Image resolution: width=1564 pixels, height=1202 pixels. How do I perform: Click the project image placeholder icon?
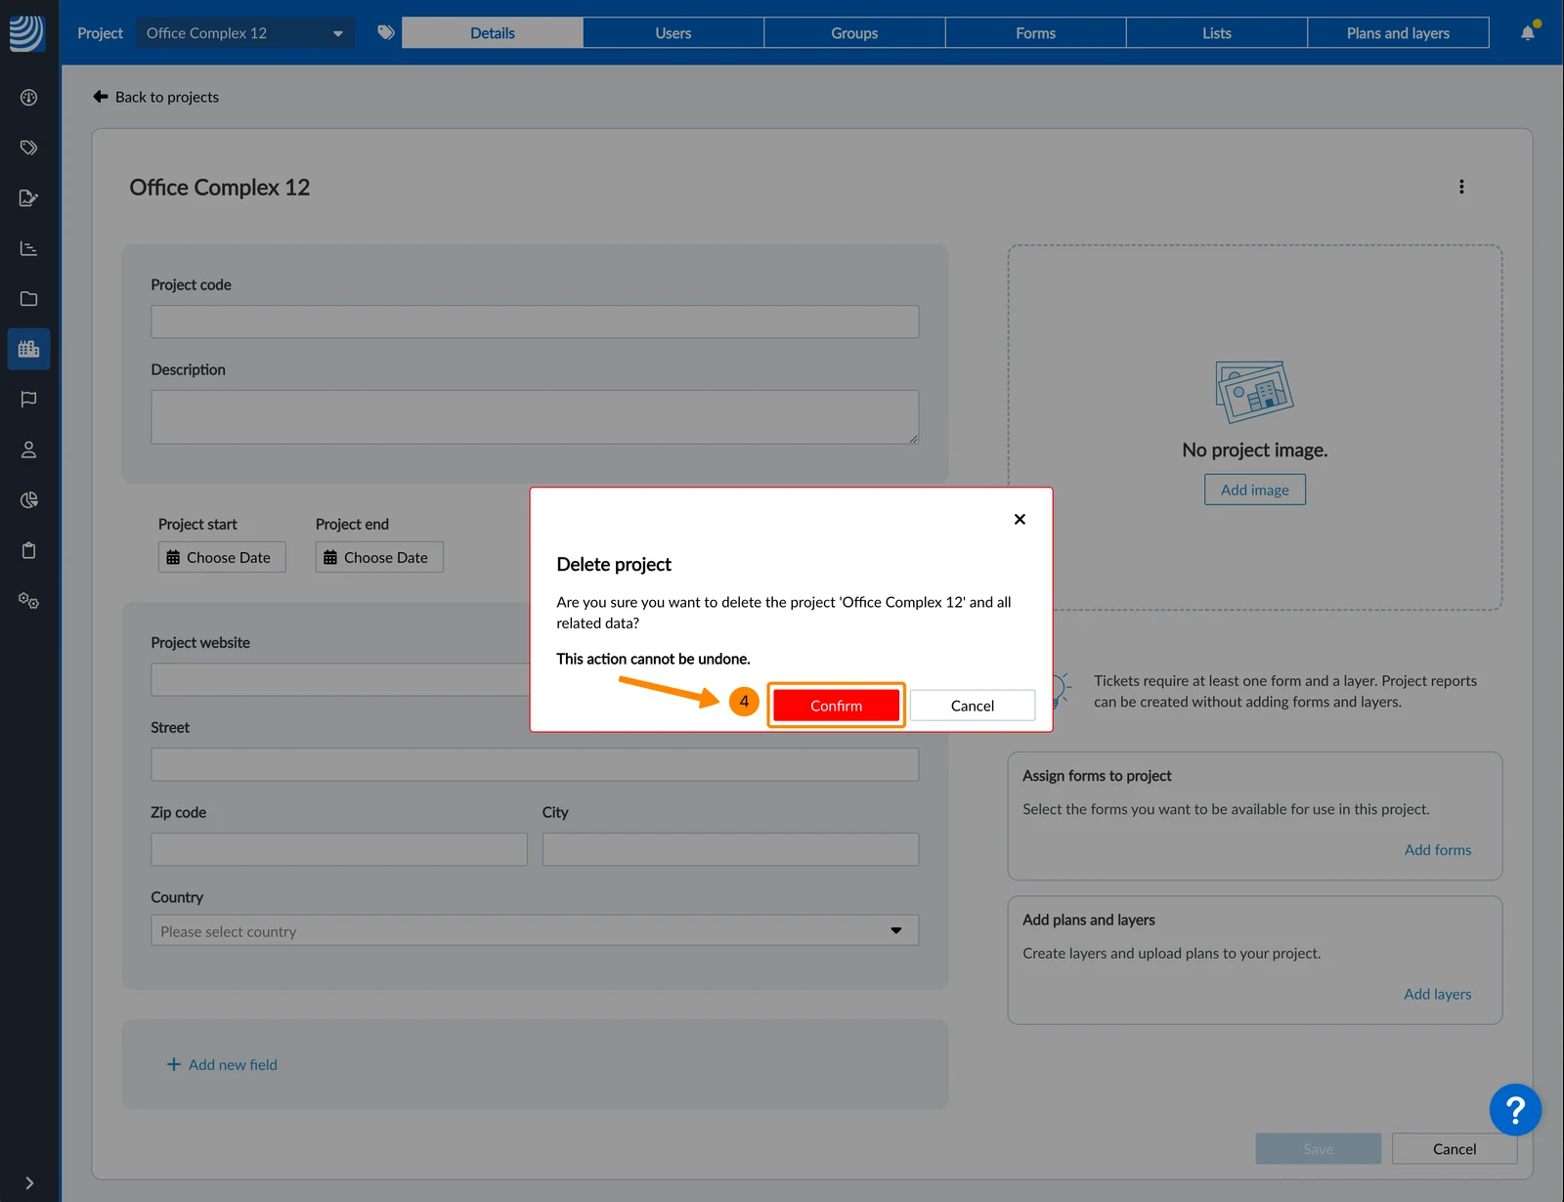click(1254, 391)
